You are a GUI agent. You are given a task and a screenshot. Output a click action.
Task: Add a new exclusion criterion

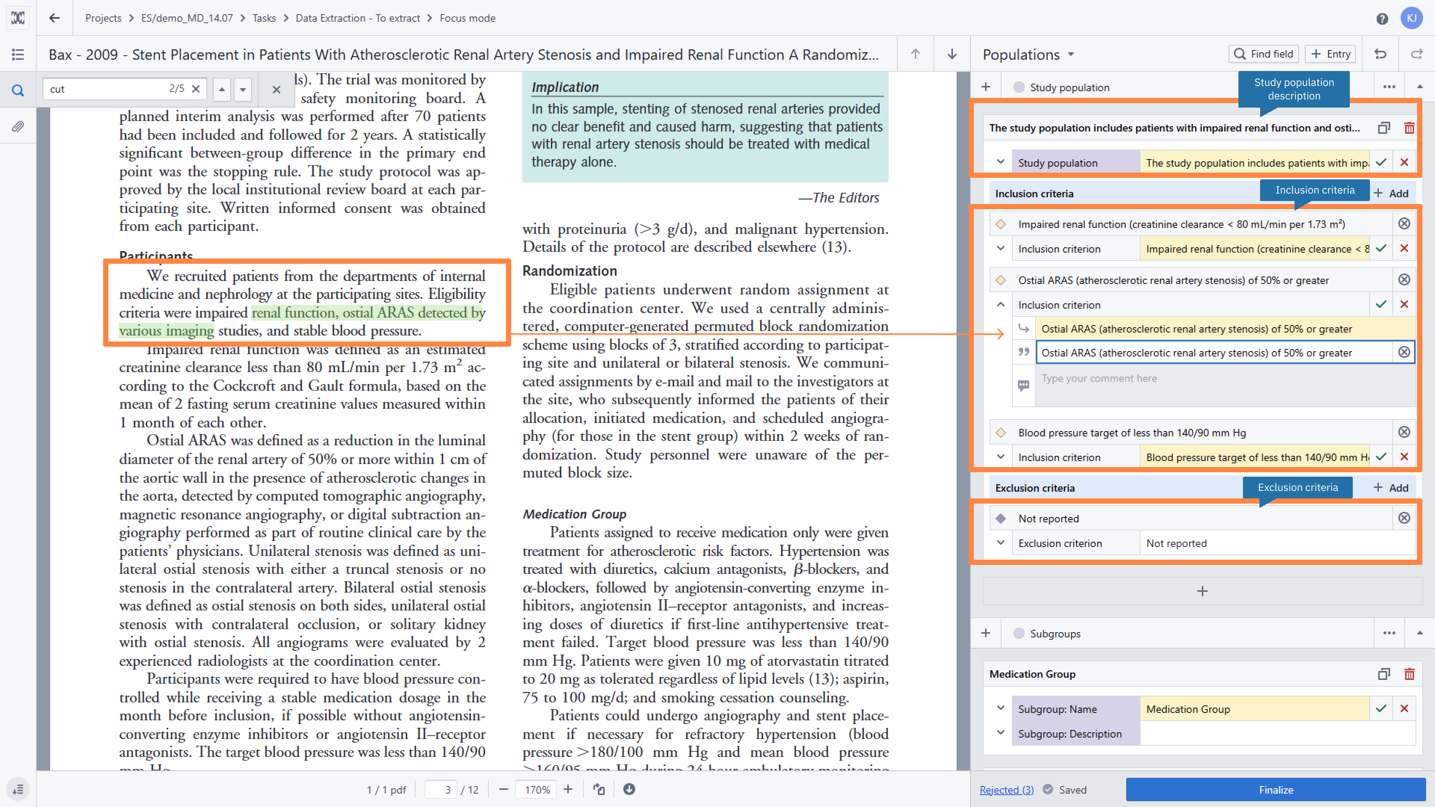pos(1391,488)
